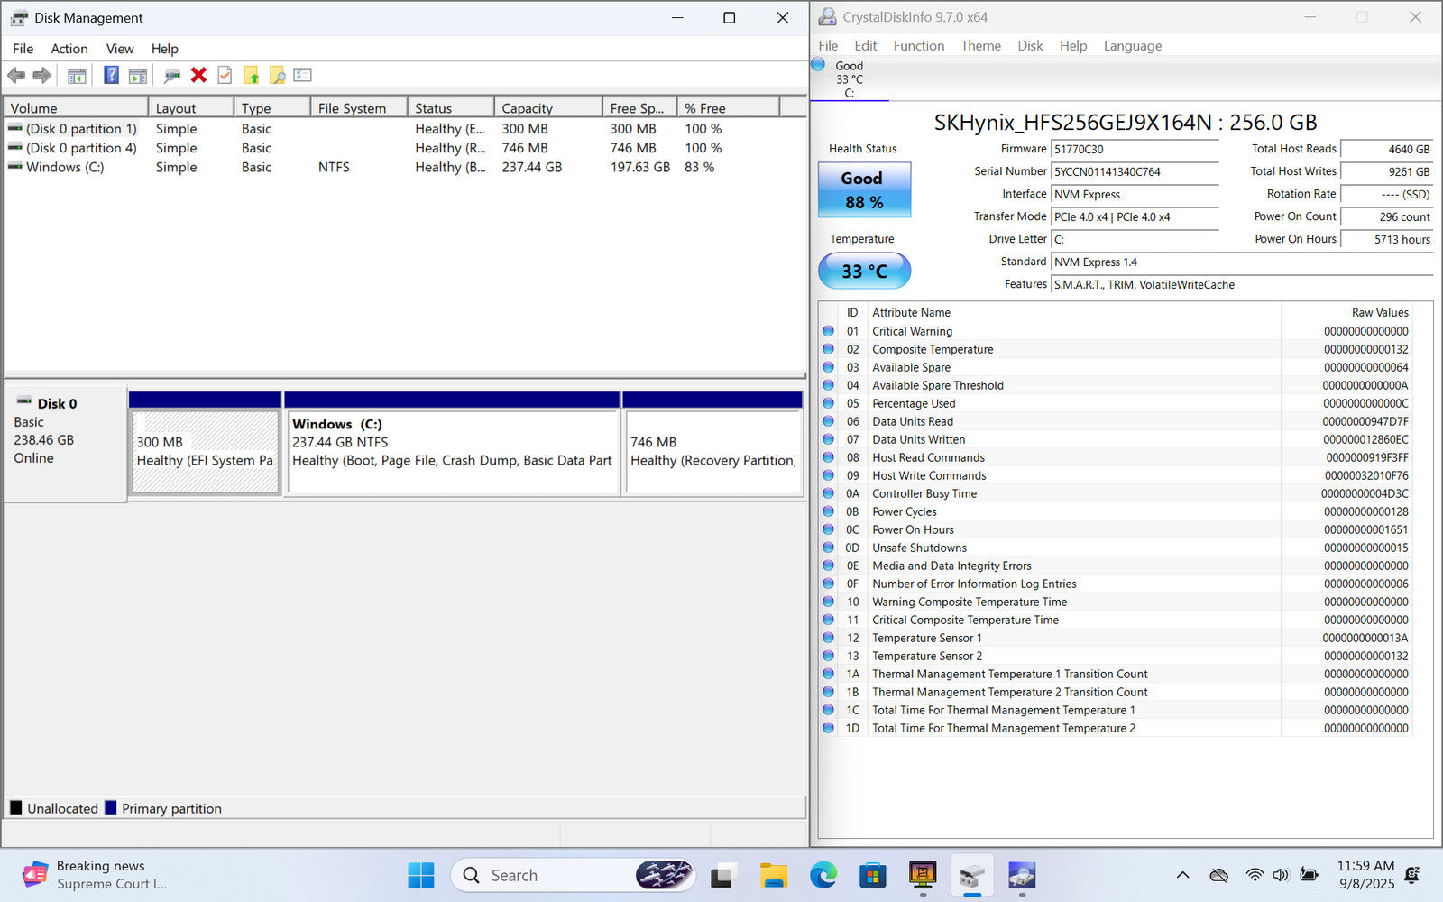Click the checklist settings view toolbar icon

[x=302, y=76]
